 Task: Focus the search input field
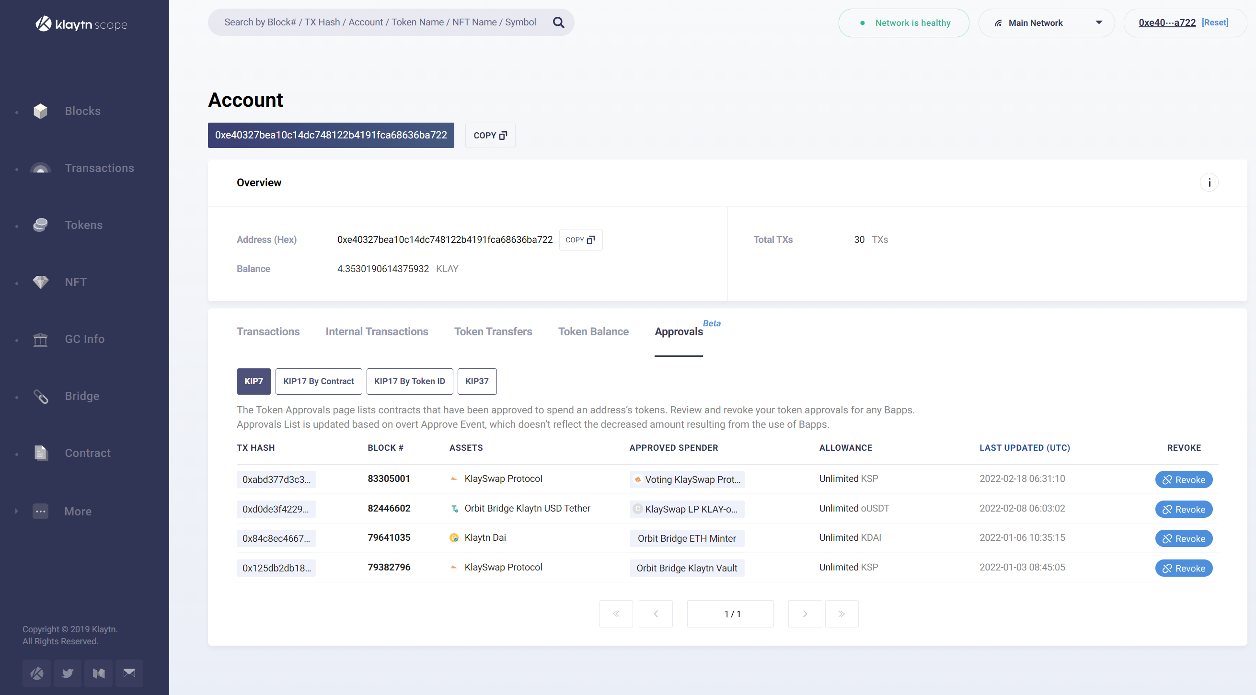[x=380, y=23]
